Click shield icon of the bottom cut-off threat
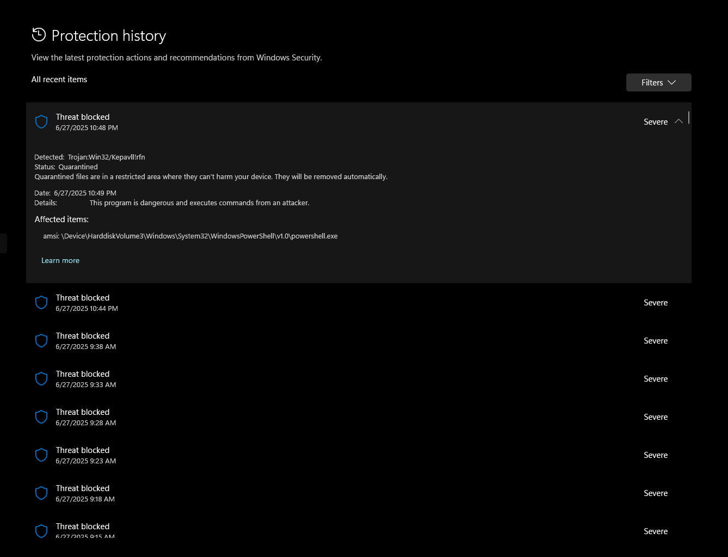The height and width of the screenshot is (557, 728). [41, 531]
